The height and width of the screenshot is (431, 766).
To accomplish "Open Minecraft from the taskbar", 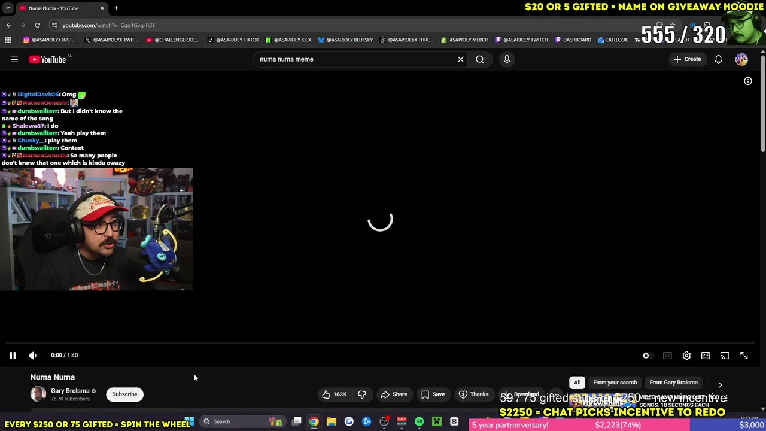I will tap(437, 421).
